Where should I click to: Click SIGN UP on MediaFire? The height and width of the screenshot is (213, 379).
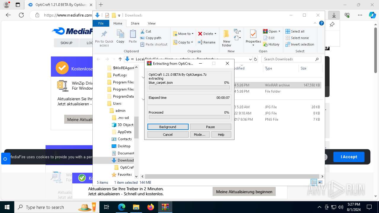click(66, 43)
